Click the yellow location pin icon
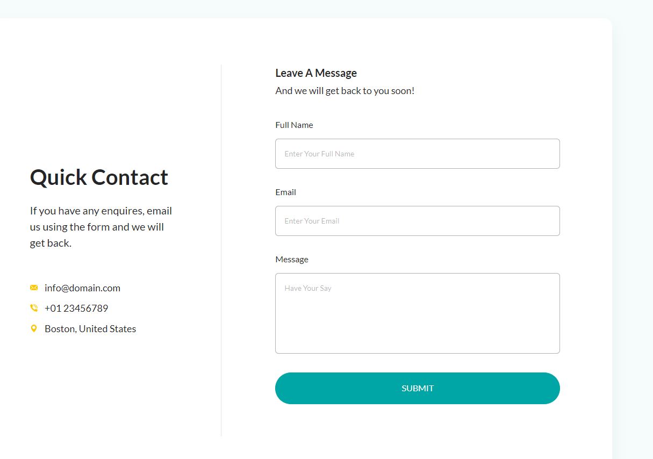Viewport: 653px width, 459px height. [34, 328]
